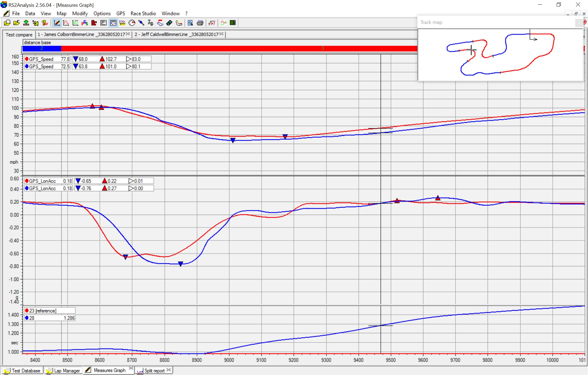Viewport: 588px width, 375px height.
Task: Close the James Colborn test tab
Action: (x=128, y=34)
